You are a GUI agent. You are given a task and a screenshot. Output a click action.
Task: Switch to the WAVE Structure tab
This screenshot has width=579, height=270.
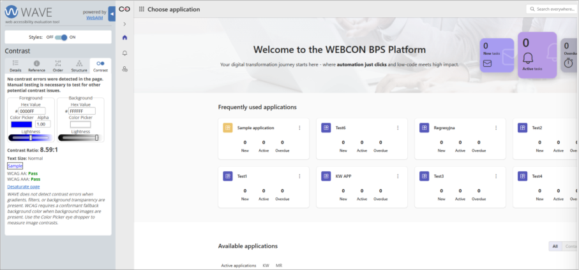[79, 66]
